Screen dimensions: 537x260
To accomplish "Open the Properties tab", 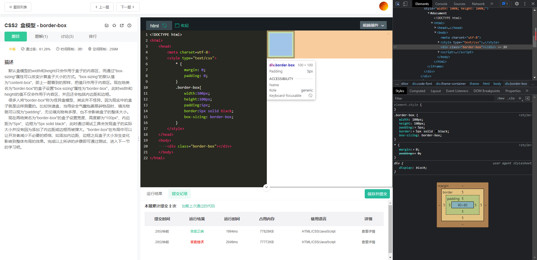I will pyautogui.click(x=513, y=91).
